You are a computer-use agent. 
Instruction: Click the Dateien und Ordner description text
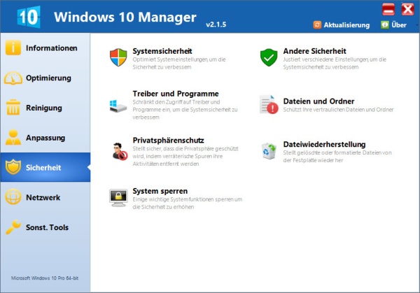click(338, 110)
